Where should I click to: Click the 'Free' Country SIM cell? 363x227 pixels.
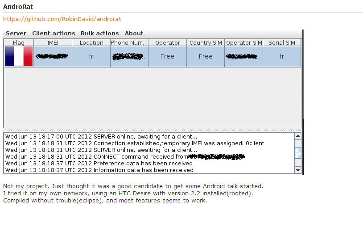pyautogui.click(x=206, y=57)
